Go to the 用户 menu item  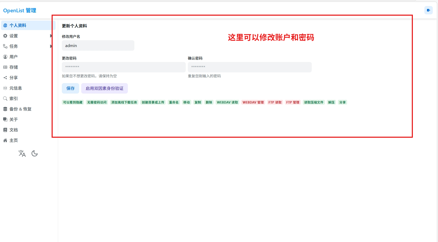point(28,57)
